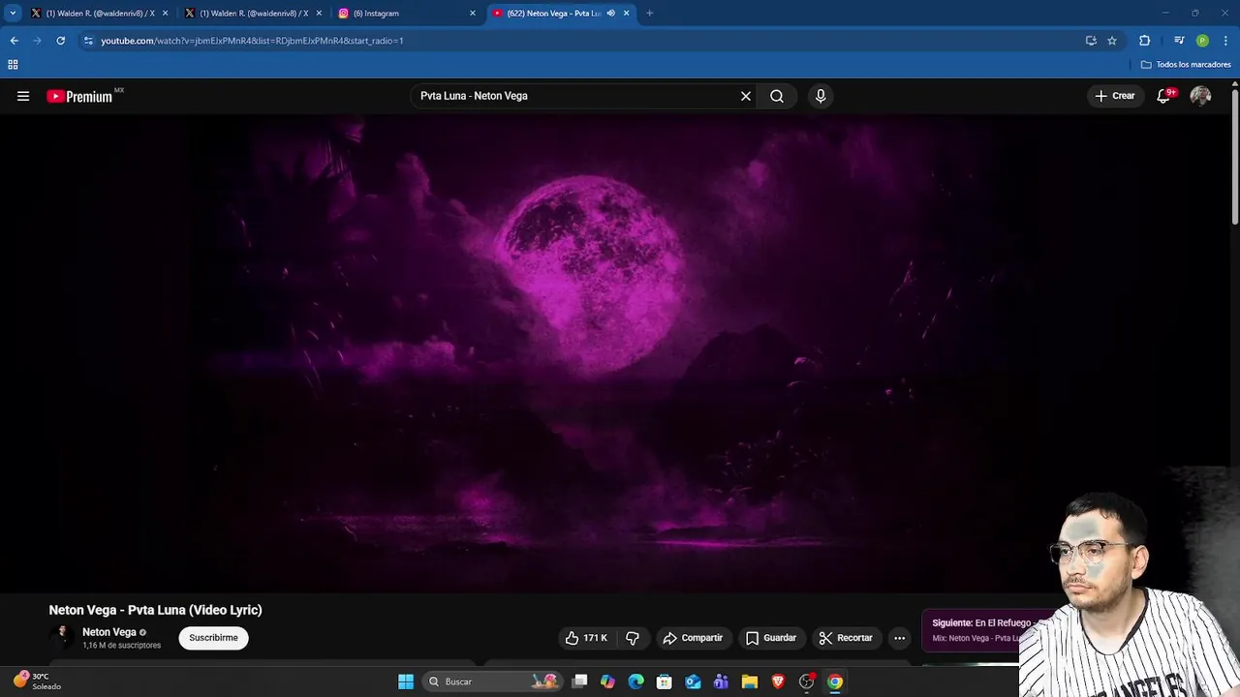Open File Explorer from the taskbar
Image resolution: width=1240 pixels, height=697 pixels.
749,682
